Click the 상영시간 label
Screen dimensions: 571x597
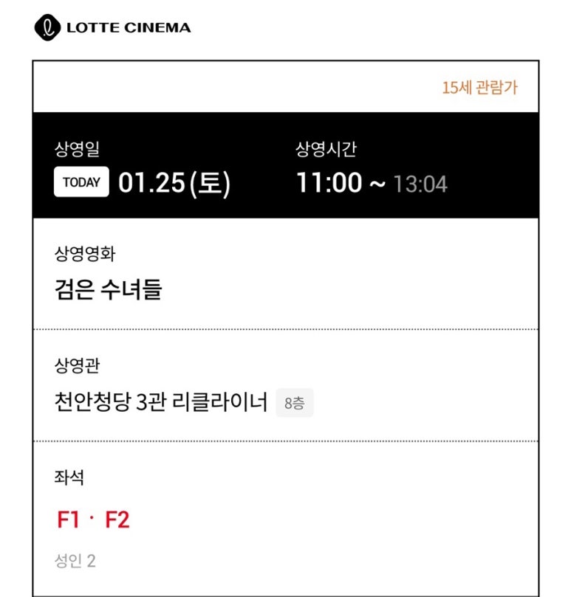[x=326, y=149]
